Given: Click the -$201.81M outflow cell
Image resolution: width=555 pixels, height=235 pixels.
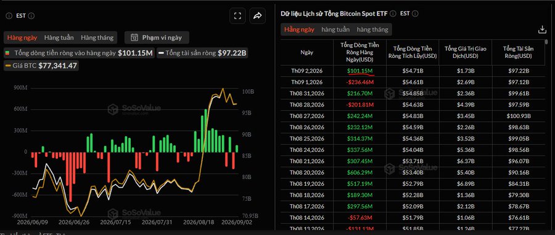Looking at the screenshot, I should (360, 105).
